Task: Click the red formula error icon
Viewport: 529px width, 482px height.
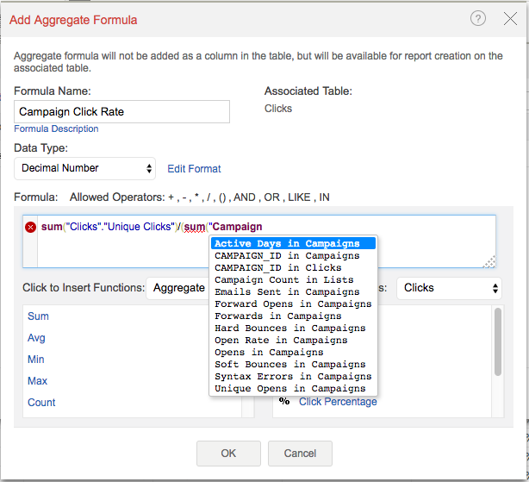Action: pyautogui.click(x=31, y=228)
